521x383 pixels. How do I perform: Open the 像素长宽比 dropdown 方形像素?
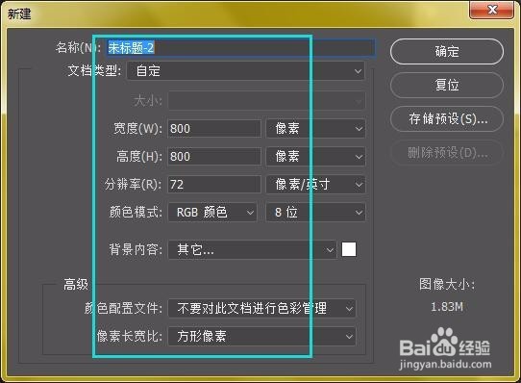tap(261, 337)
